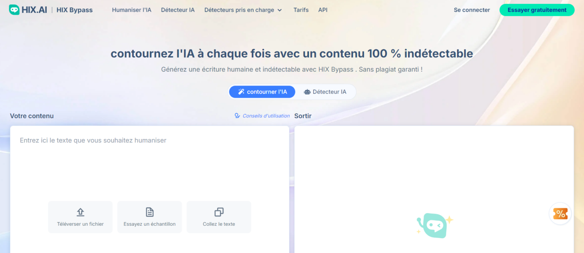The height and width of the screenshot is (253, 584).
Task: Click the Votre contenu heading
Action: click(32, 116)
